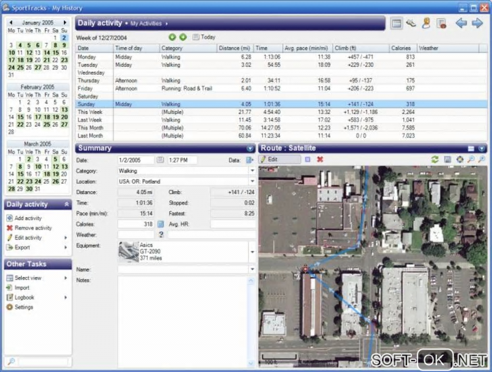The width and height of the screenshot is (492, 372).
Task: Sort by Distance (mi) column header
Action: point(235,48)
